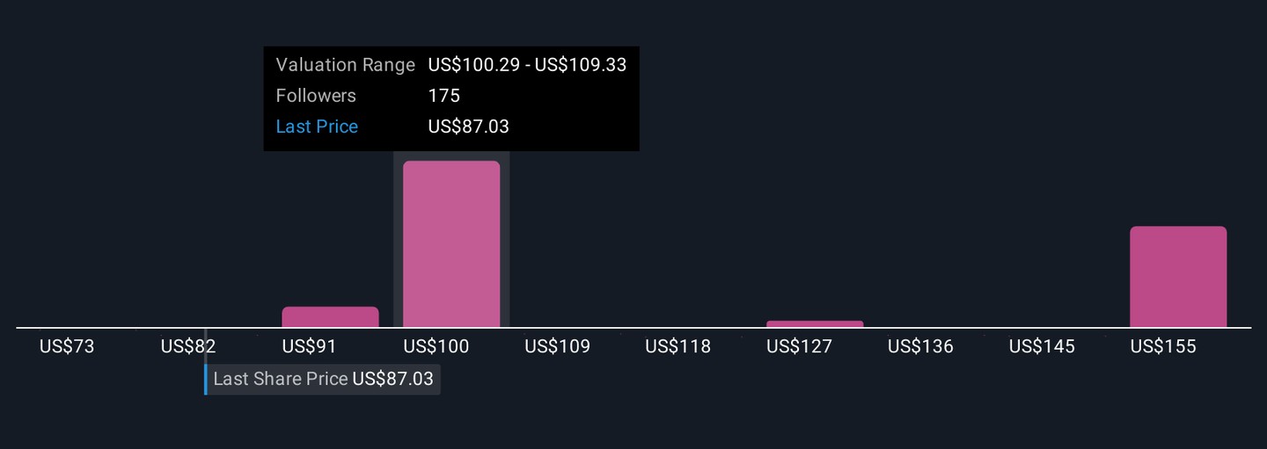Open the Last Price link in tooltip
Viewport: 1267px width, 449px height.
(x=317, y=127)
